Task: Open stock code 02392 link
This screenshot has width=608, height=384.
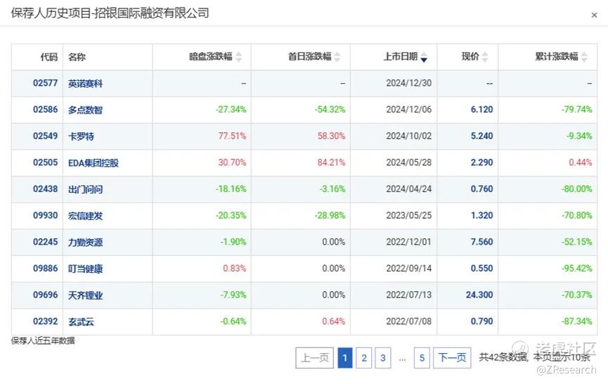Action: point(45,321)
